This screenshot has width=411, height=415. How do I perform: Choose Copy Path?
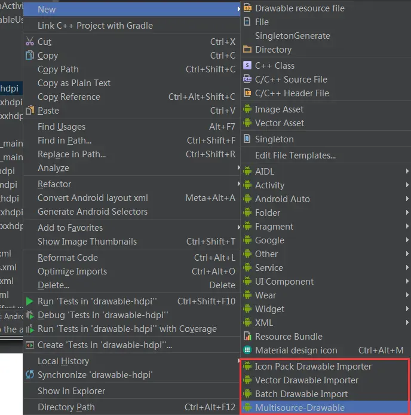pos(131,69)
